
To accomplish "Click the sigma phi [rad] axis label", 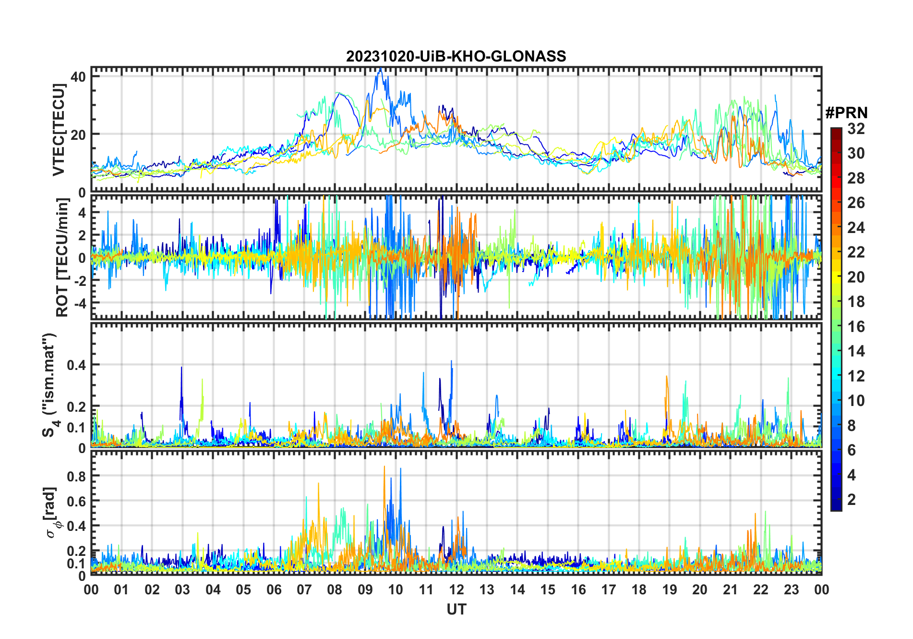I will [x=53, y=513].
